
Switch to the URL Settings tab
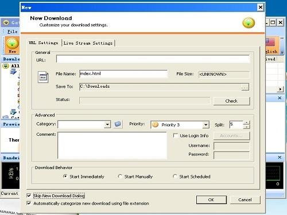tap(44, 43)
